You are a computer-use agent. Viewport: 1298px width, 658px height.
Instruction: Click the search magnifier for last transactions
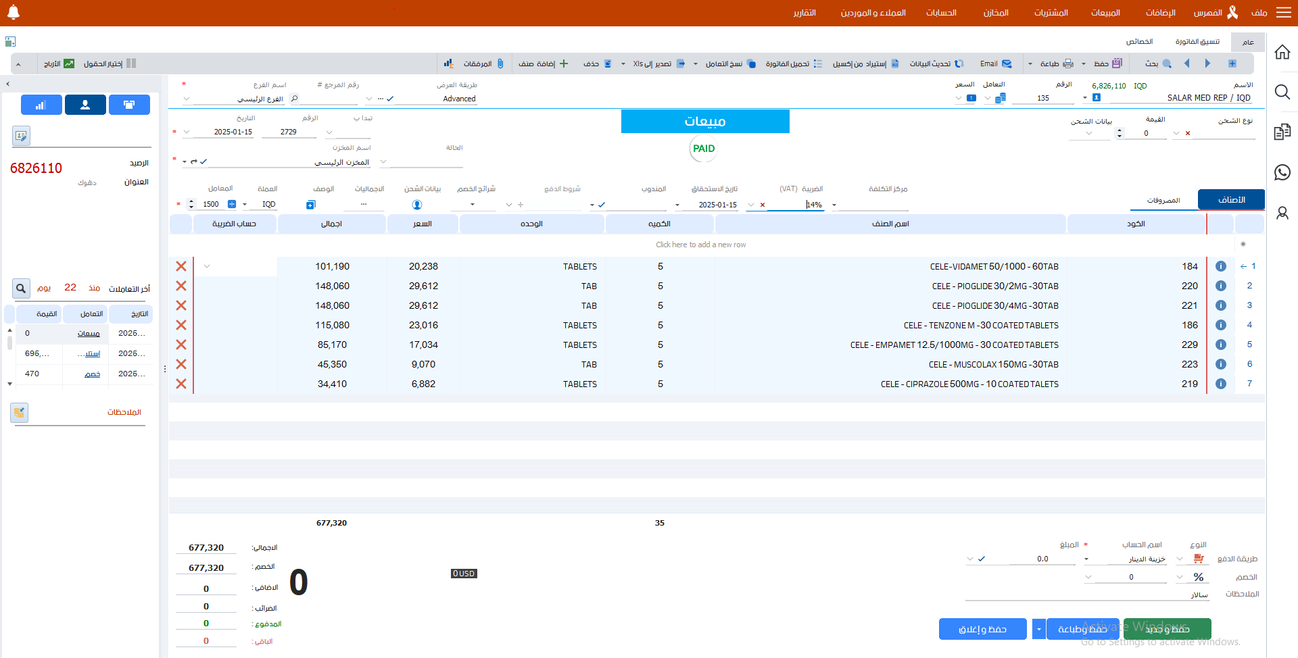tap(21, 288)
